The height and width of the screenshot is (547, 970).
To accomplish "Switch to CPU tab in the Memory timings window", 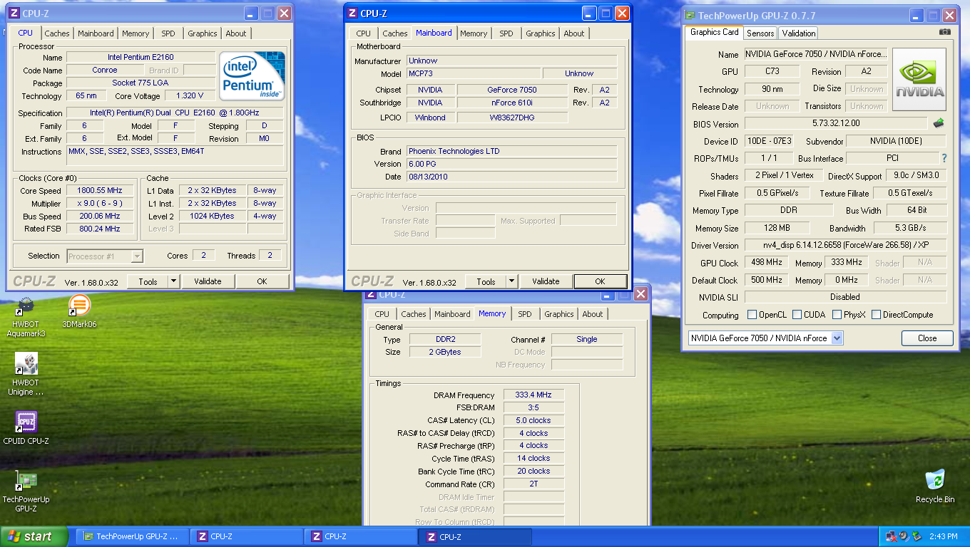I will point(382,314).
